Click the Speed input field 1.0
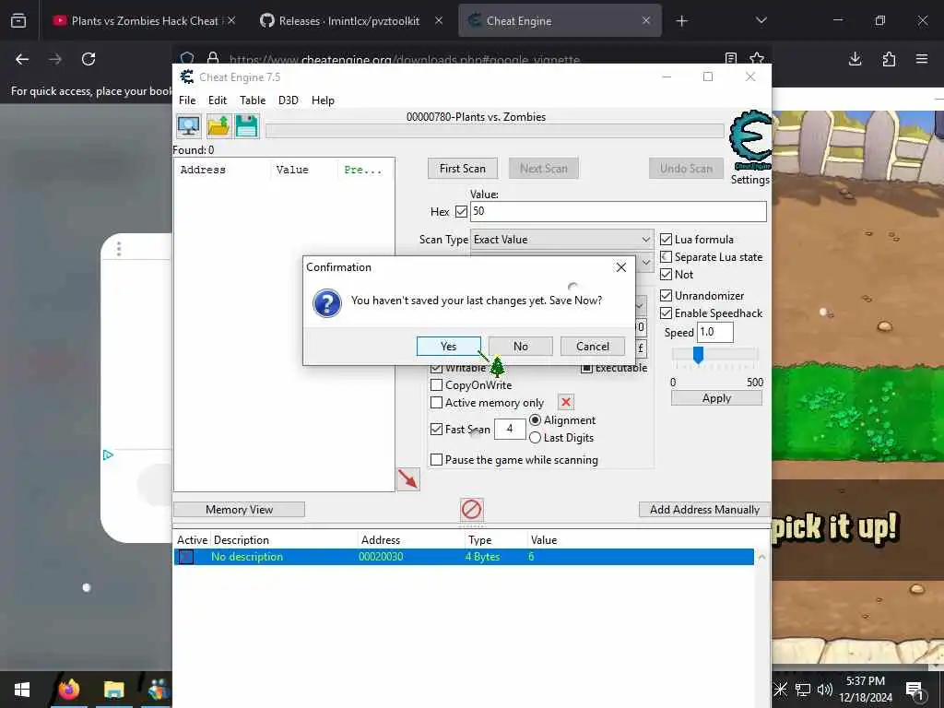This screenshot has height=708, width=944. 715,332
